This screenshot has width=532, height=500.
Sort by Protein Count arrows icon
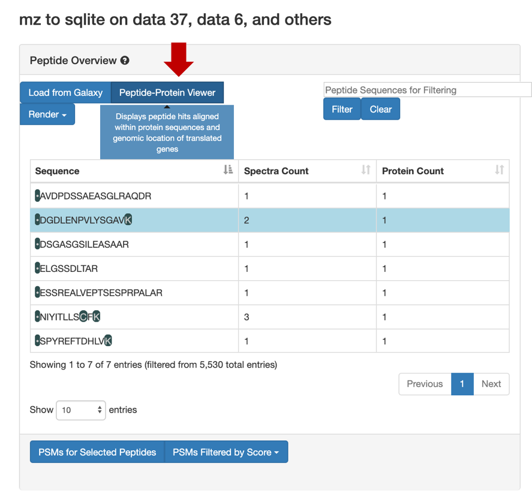coord(500,169)
